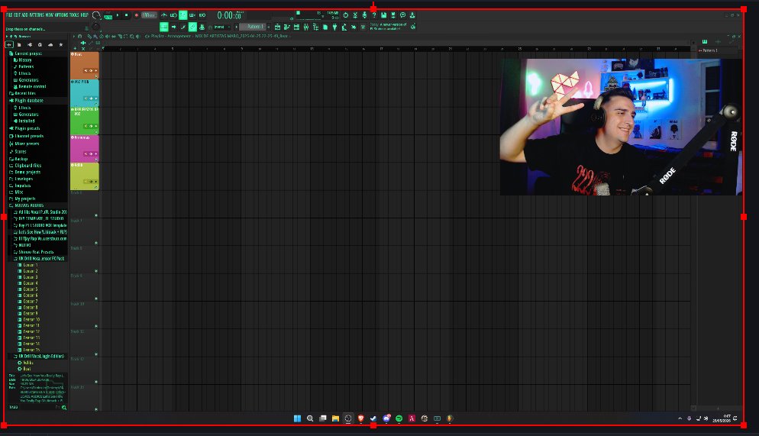Open the EDIT menu
759x436 pixels.
coord(18,15)
